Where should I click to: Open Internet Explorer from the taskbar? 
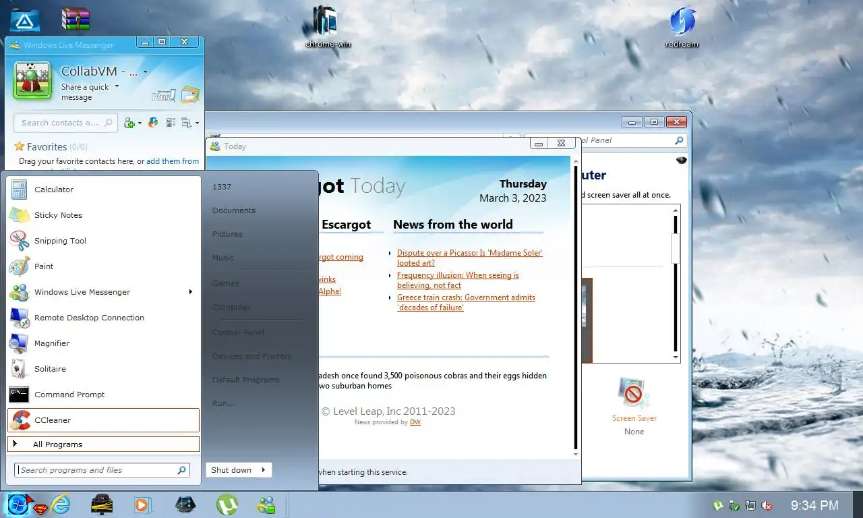coord(61,505)
